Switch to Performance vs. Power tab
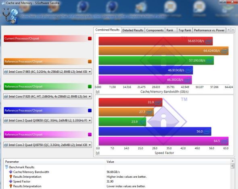Screen dimensions: 238x189 (x=209, y=30)
